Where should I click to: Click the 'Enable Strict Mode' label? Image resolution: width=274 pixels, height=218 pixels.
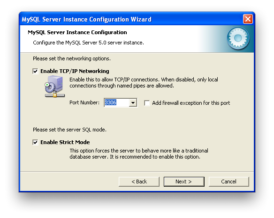coord(65,142)
